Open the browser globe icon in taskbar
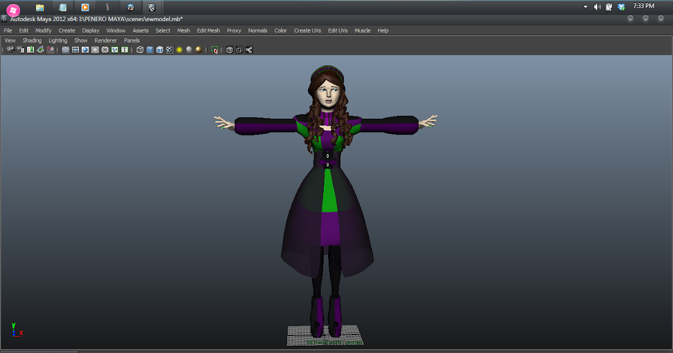Viewport: 673px width, 353px height. [x=130, y=7]
